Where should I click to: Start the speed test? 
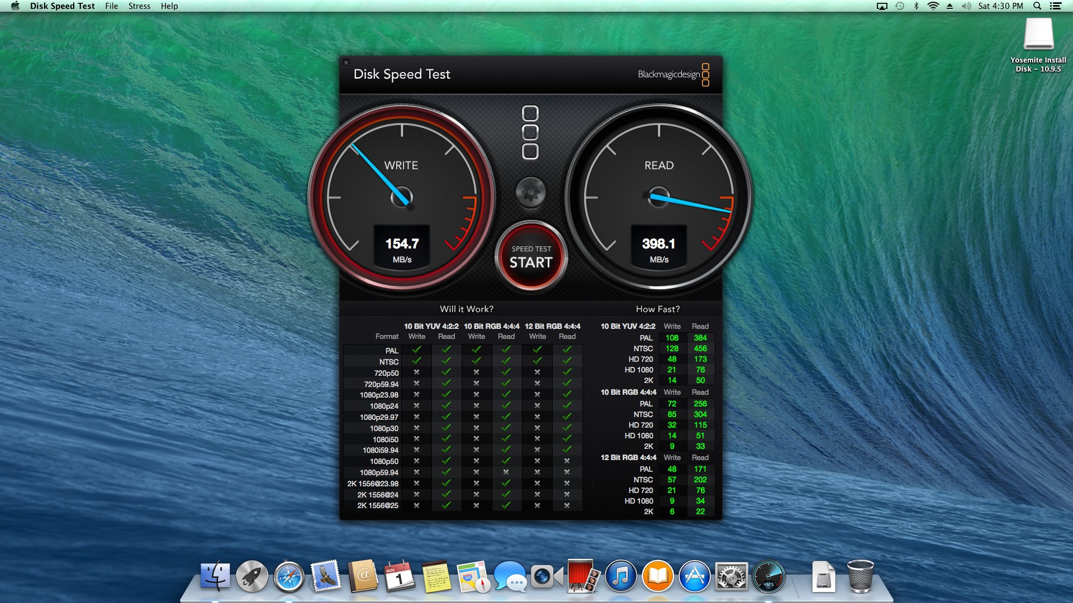(531, 257)
